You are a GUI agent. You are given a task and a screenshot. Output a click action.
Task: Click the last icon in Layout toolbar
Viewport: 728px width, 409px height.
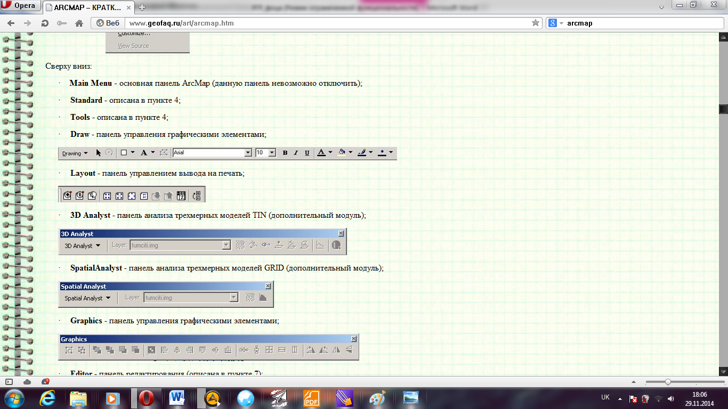pyautogui.click(x=197, y=196)
